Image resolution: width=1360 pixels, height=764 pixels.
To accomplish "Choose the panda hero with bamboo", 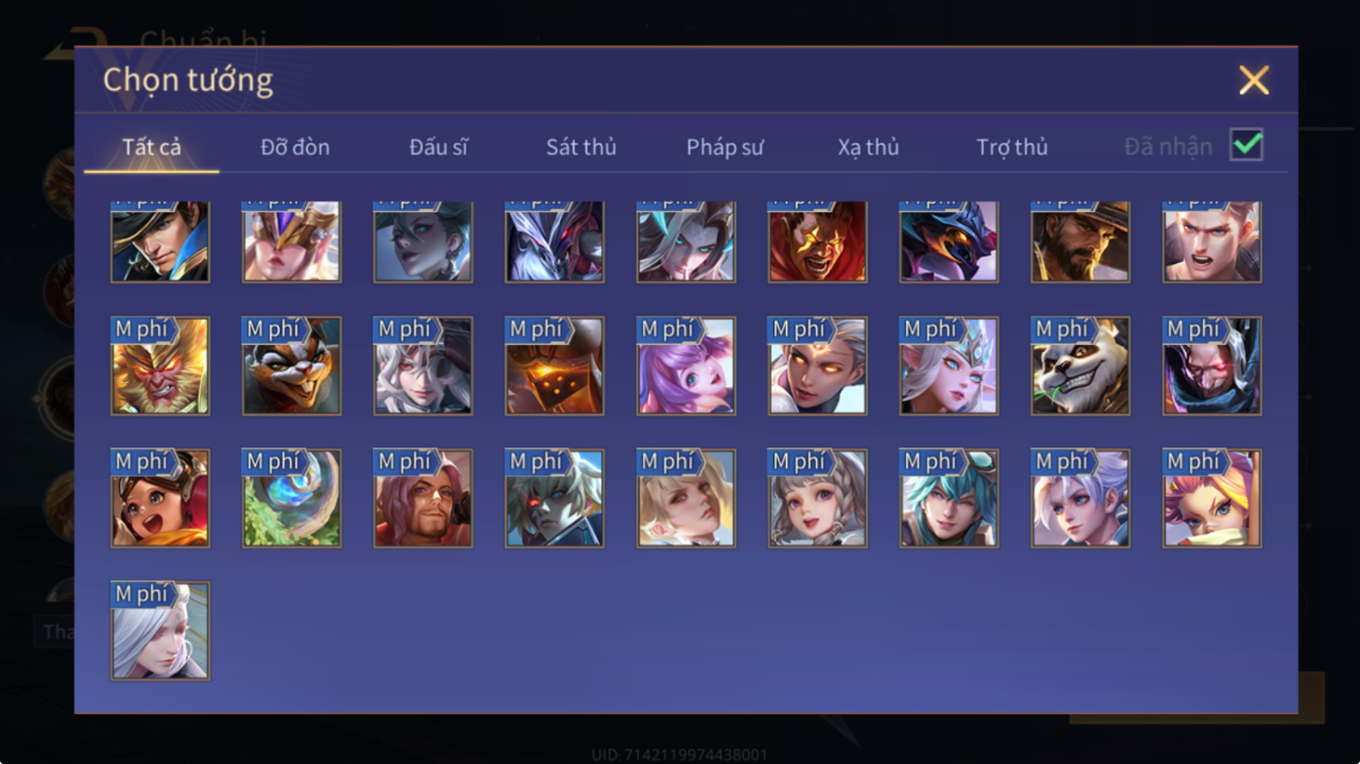I will coord(1080,366).
